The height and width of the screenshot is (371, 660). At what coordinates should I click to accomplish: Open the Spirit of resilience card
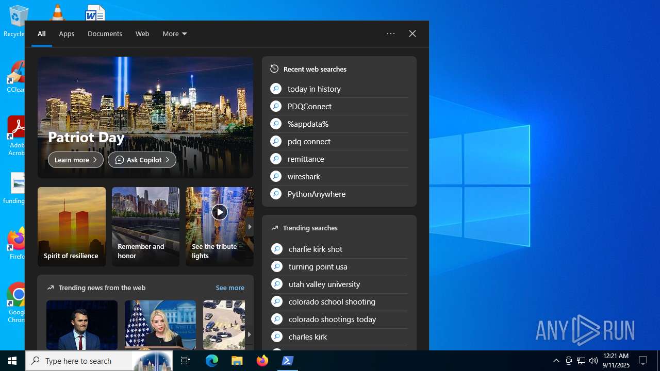pos(72,227)
